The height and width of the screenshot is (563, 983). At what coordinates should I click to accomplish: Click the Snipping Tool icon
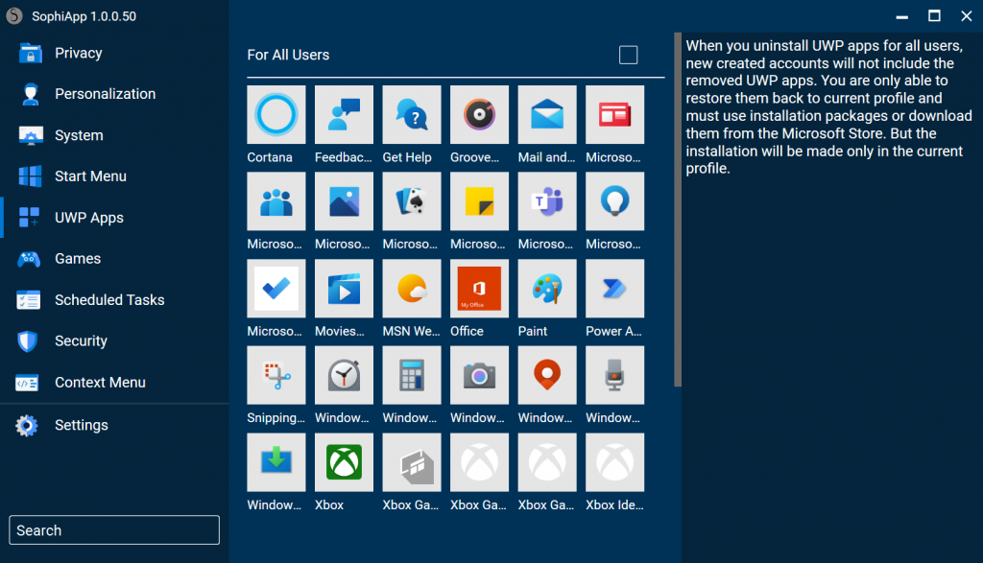click(x=276, y=375)
